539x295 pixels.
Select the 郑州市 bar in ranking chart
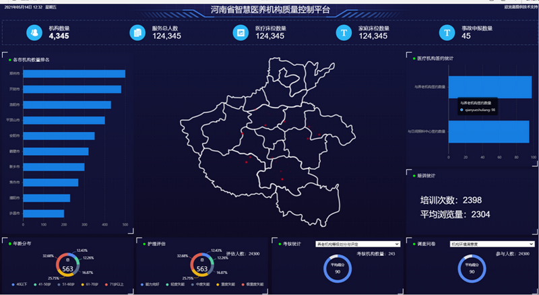74,73
